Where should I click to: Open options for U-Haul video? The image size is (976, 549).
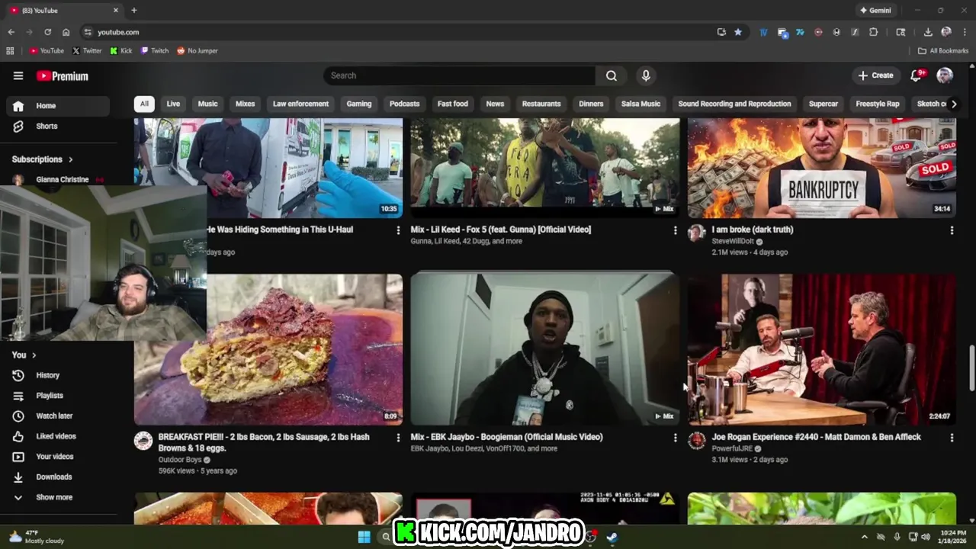[x=398, y=230]
